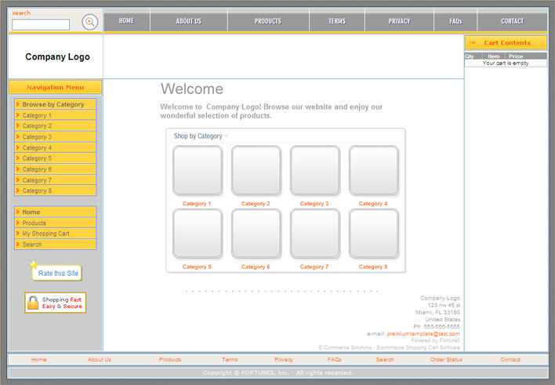Click the magnifying glass search icon
The height and width of the screenshot is (385, 555).
[90, 22]
